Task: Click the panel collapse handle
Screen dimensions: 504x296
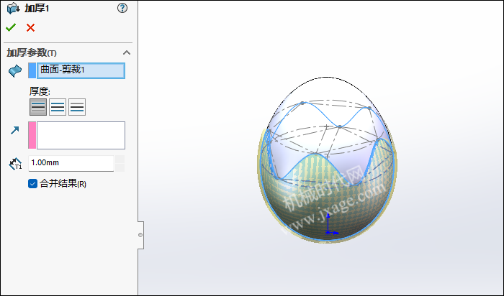Action: coord(140,235)
